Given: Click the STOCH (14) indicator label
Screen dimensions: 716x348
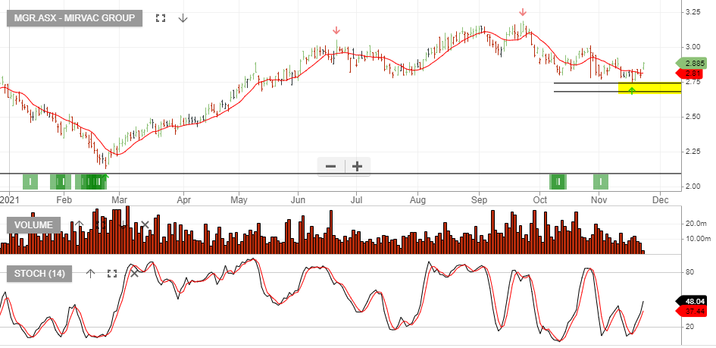Looking at the screenshot, I should [39, 274].
